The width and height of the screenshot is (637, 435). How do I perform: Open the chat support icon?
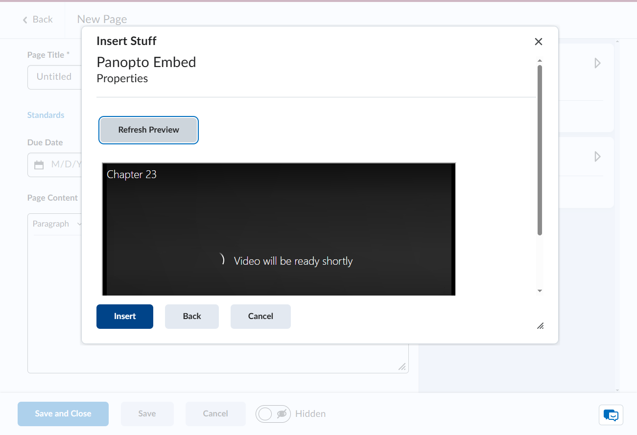pyautogui.click(x=611, y=415)
